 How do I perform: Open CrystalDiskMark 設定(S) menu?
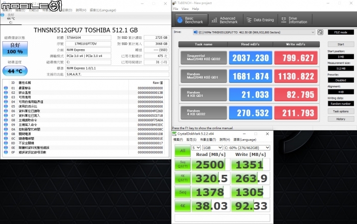(191, 140)
